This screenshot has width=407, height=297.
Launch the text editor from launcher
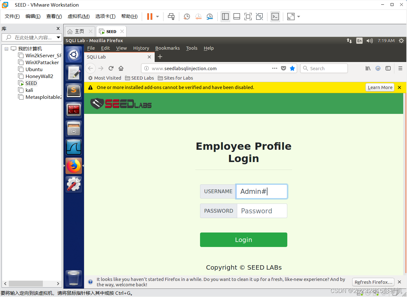pos(74,73)
